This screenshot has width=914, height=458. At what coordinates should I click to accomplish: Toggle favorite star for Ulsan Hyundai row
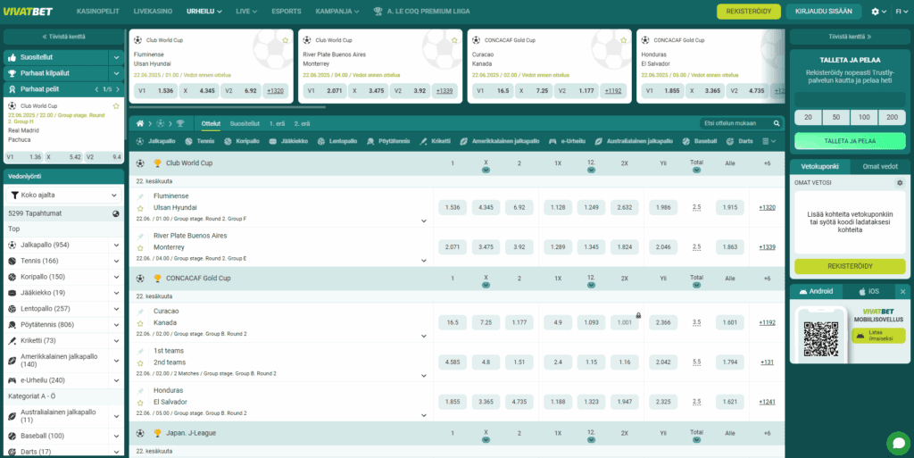(140, 208)
